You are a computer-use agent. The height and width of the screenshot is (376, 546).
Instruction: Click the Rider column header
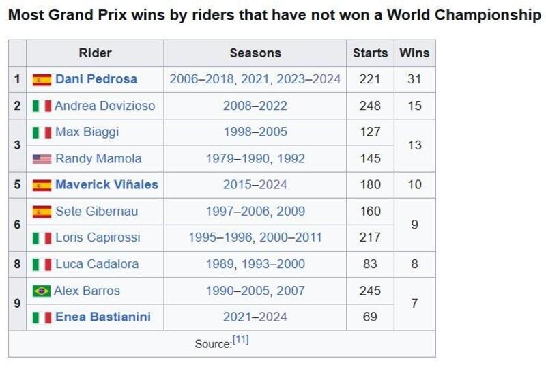click(95, 53)
